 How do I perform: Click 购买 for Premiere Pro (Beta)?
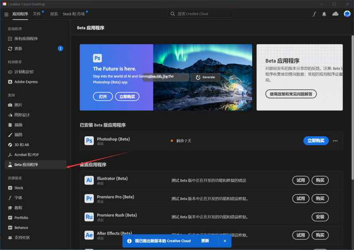pyautogui.click(x=320, y=199)
